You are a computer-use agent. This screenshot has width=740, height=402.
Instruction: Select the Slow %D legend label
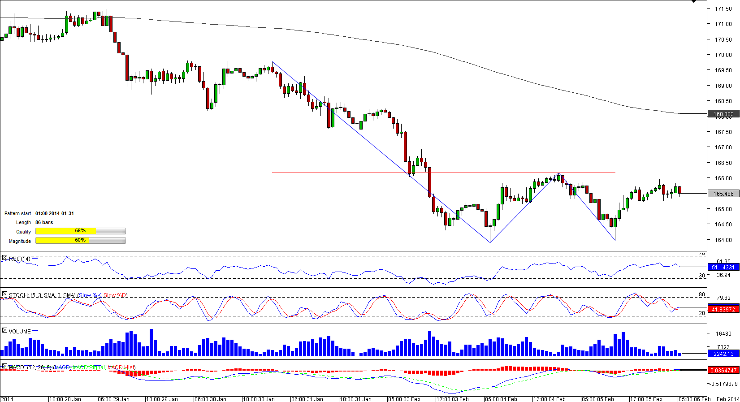[x=115, y=295]
